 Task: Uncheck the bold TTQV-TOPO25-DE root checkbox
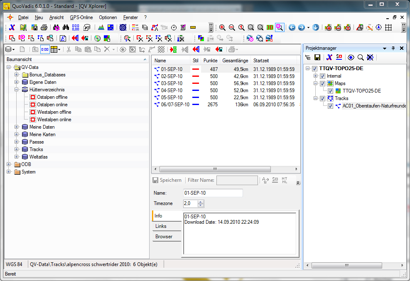click(x=314, y=68)
